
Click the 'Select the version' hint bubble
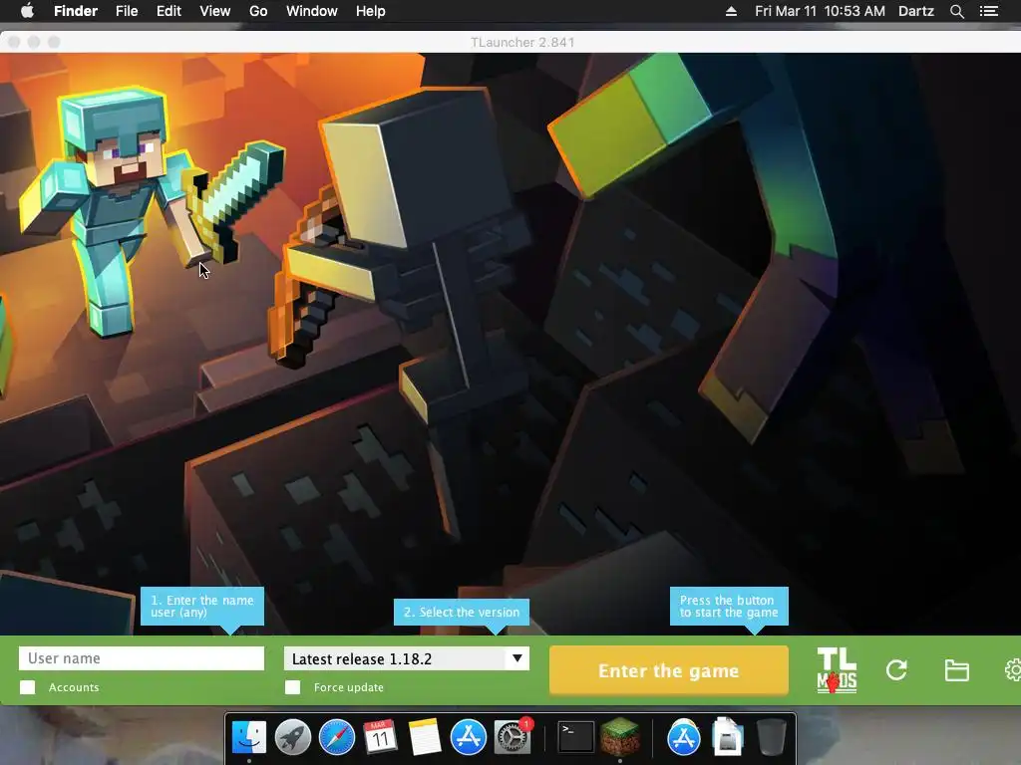pos(462,613)
